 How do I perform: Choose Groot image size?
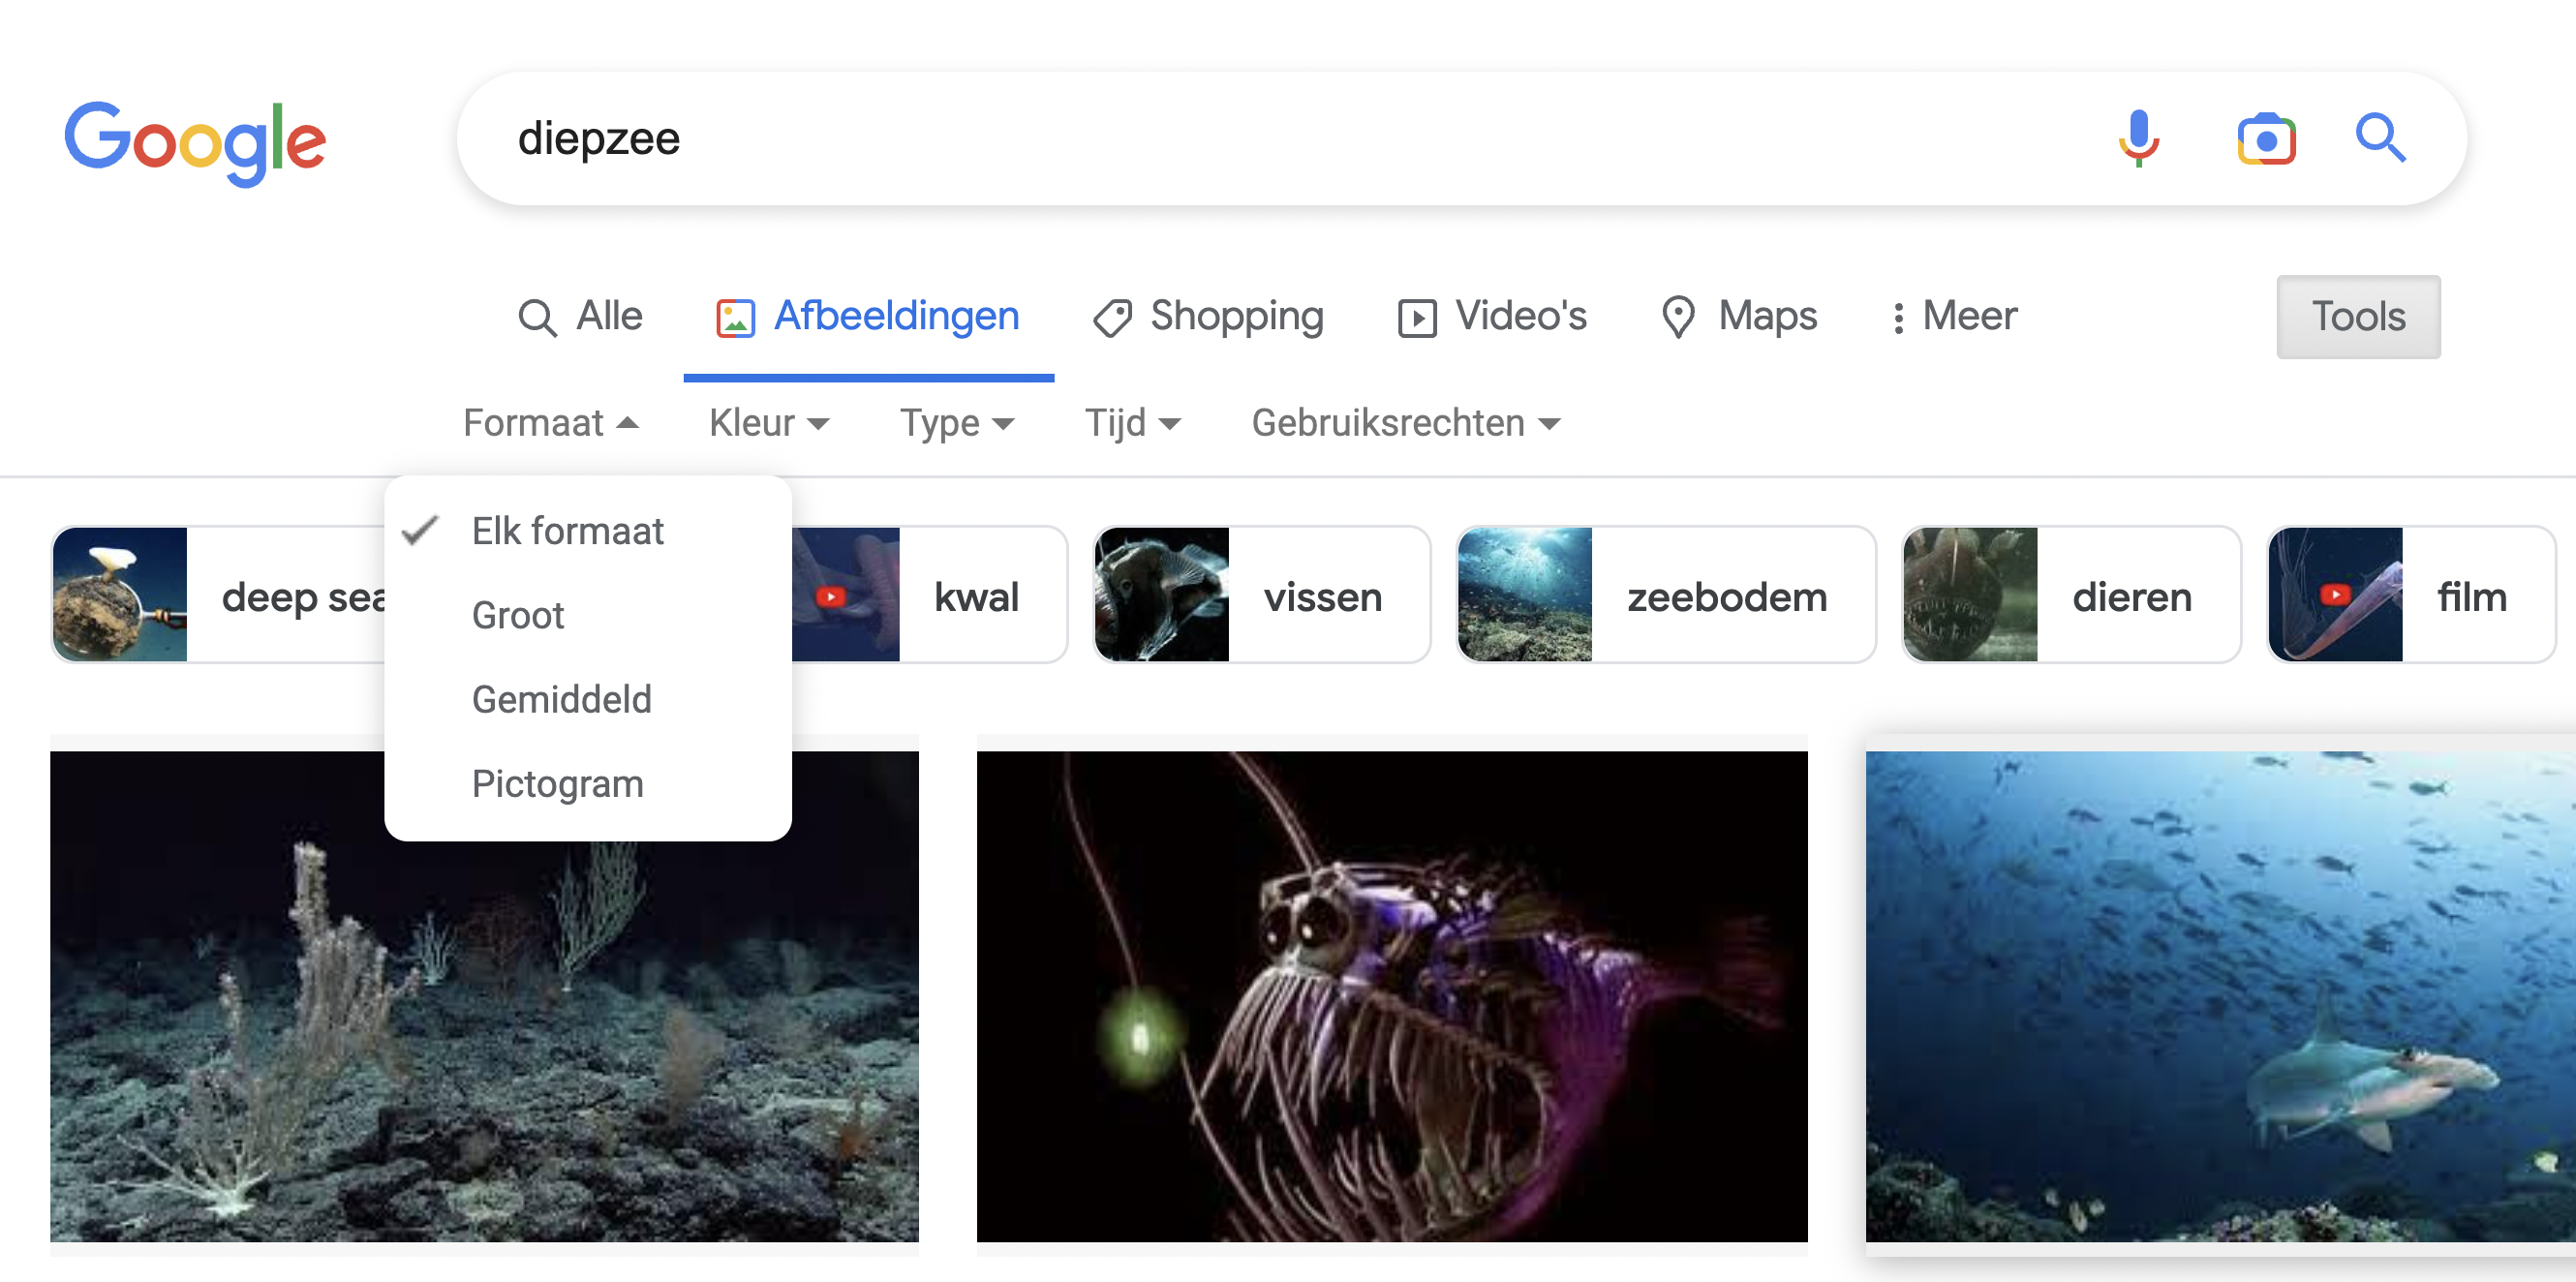click(517, 615)
